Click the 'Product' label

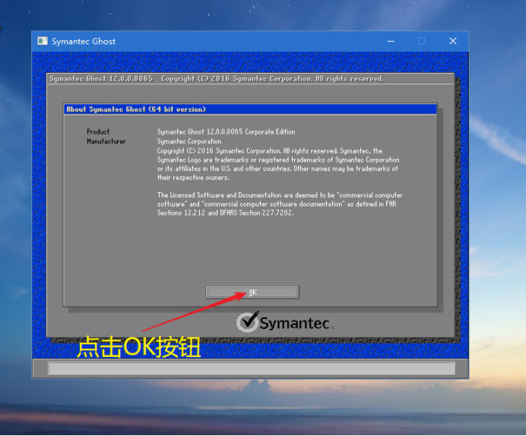[x=98, y=131]
